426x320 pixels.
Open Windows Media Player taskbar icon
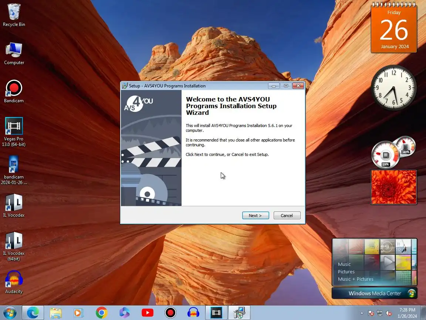coord(78,313)
